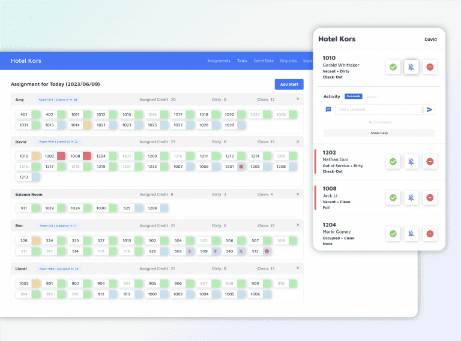Click red minus icon for room 1202
Image resolution: width=461 pixels, height=341 pixels.
pos(430,161)
